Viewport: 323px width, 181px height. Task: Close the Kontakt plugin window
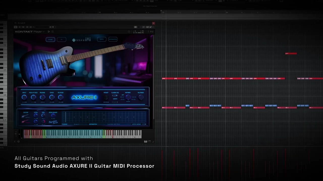[x=153, y=23]
